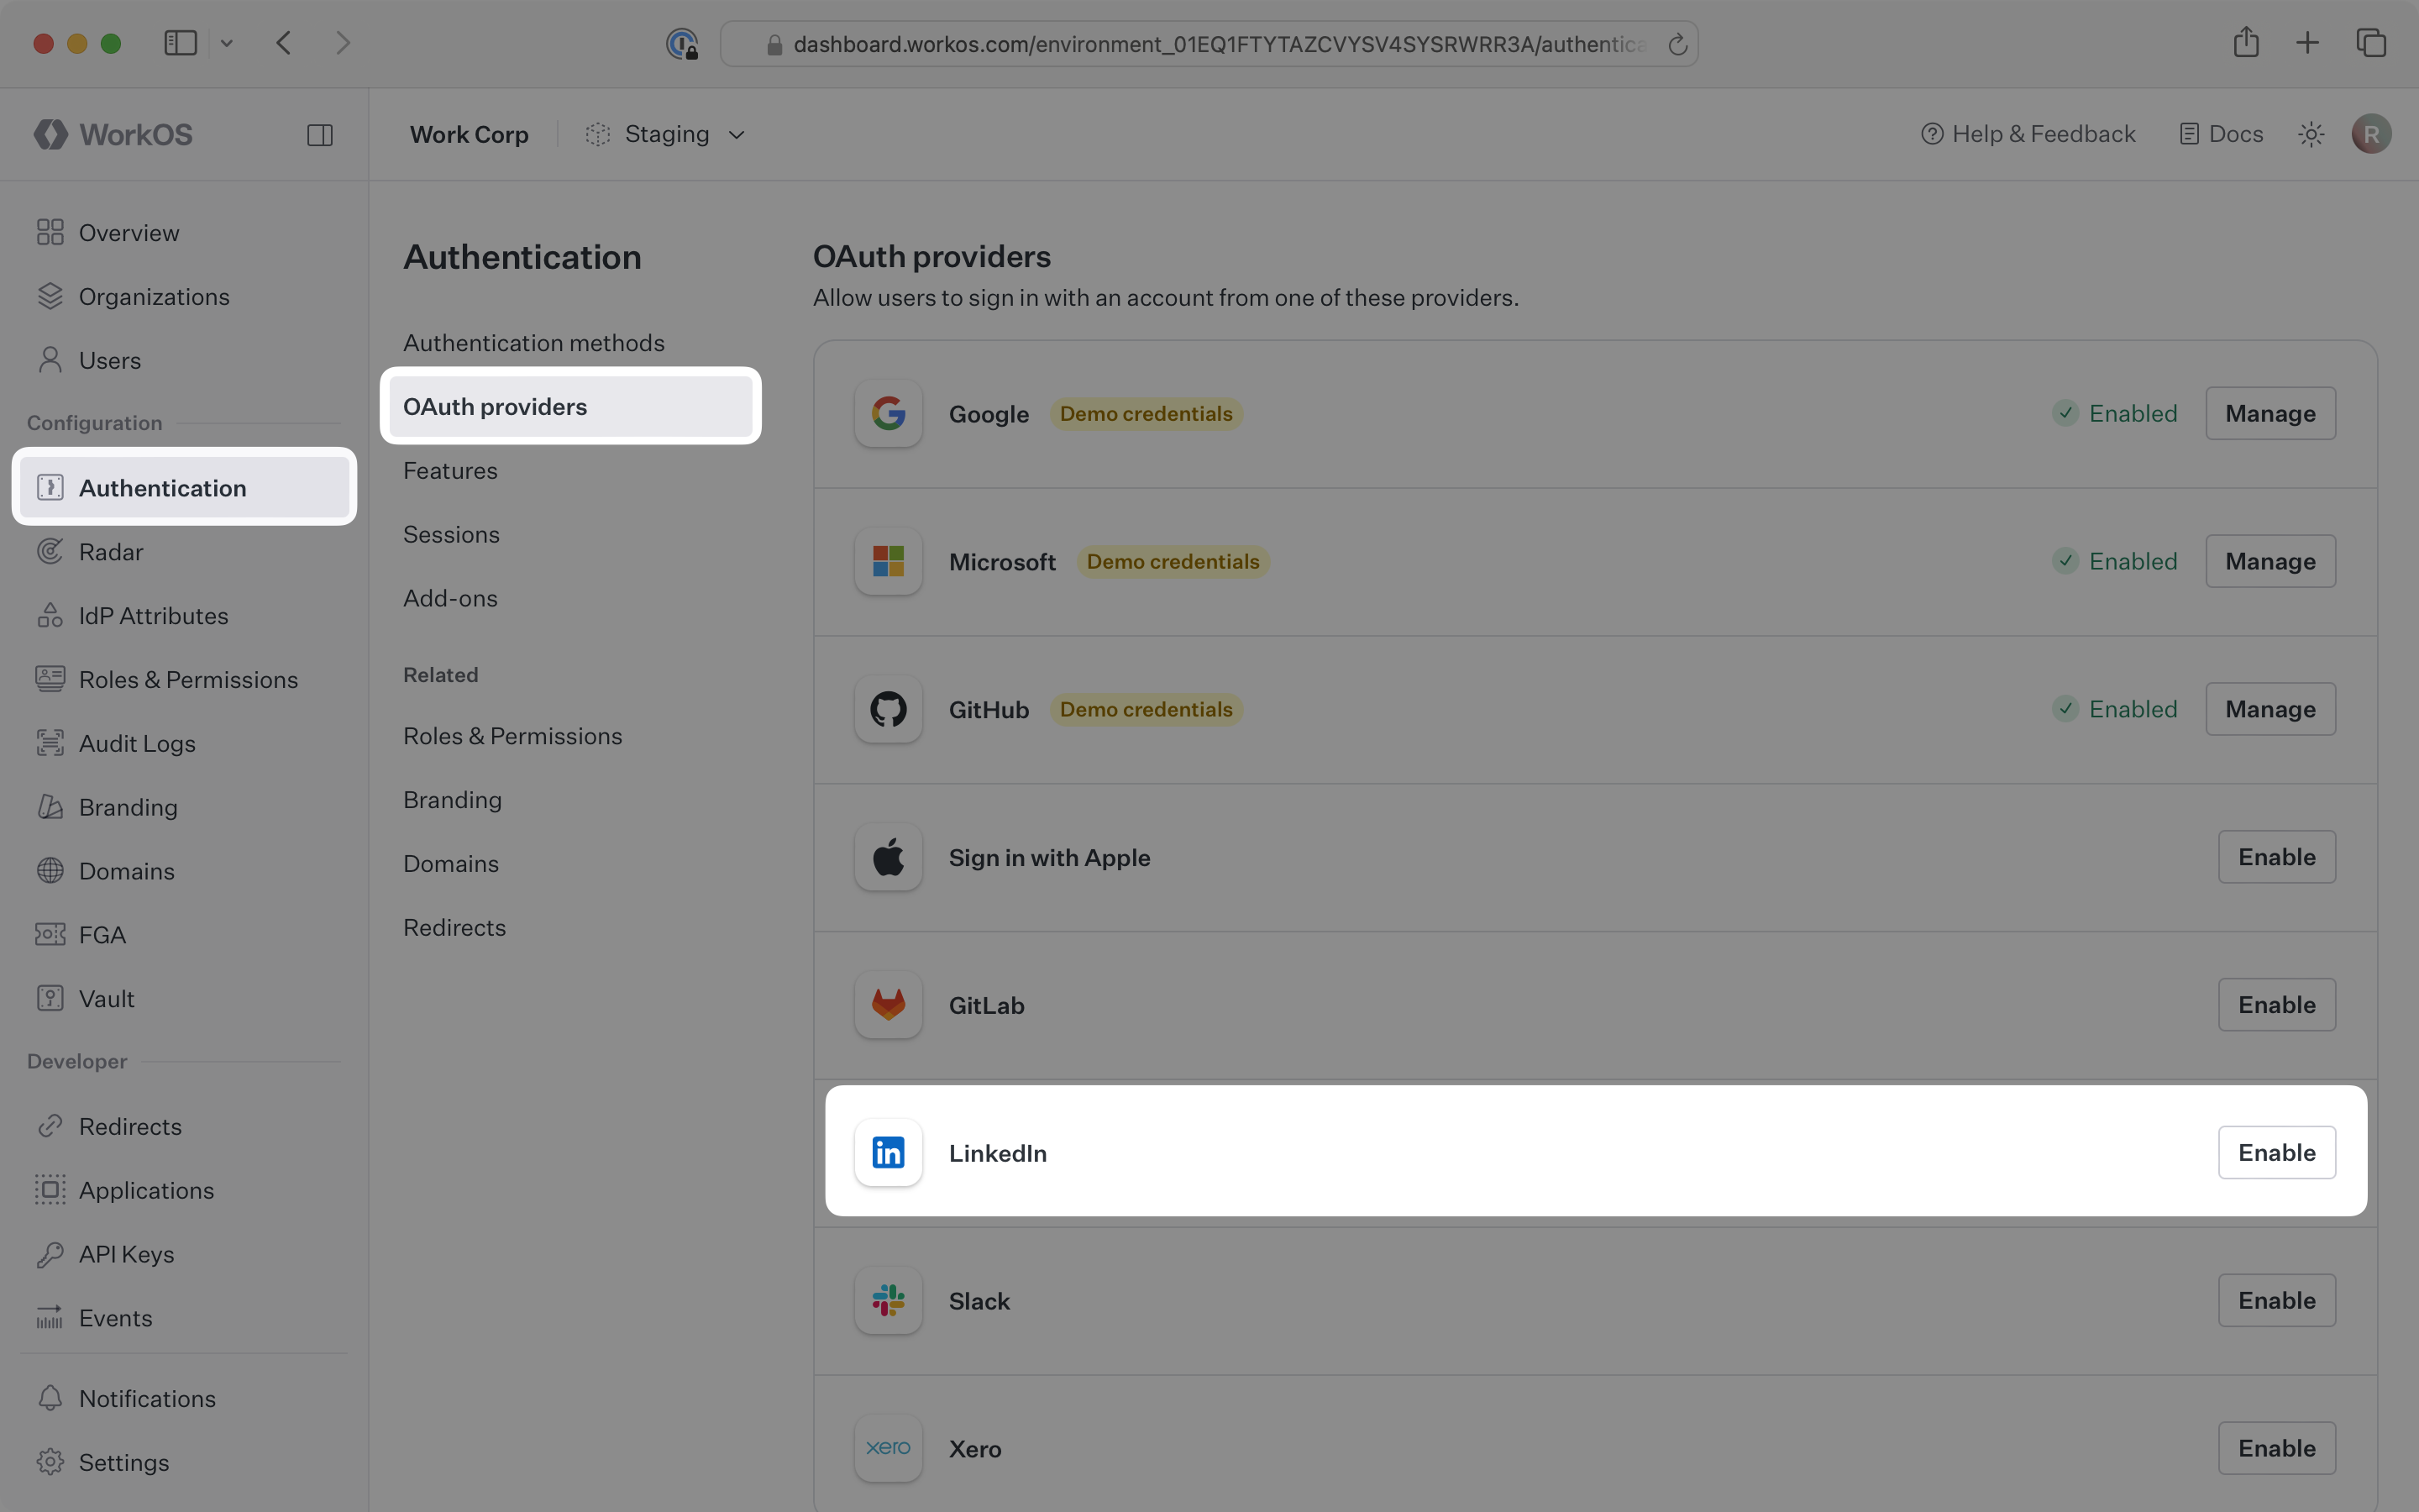Enable the LinkedIn provider

(x=2276, y=1152)
